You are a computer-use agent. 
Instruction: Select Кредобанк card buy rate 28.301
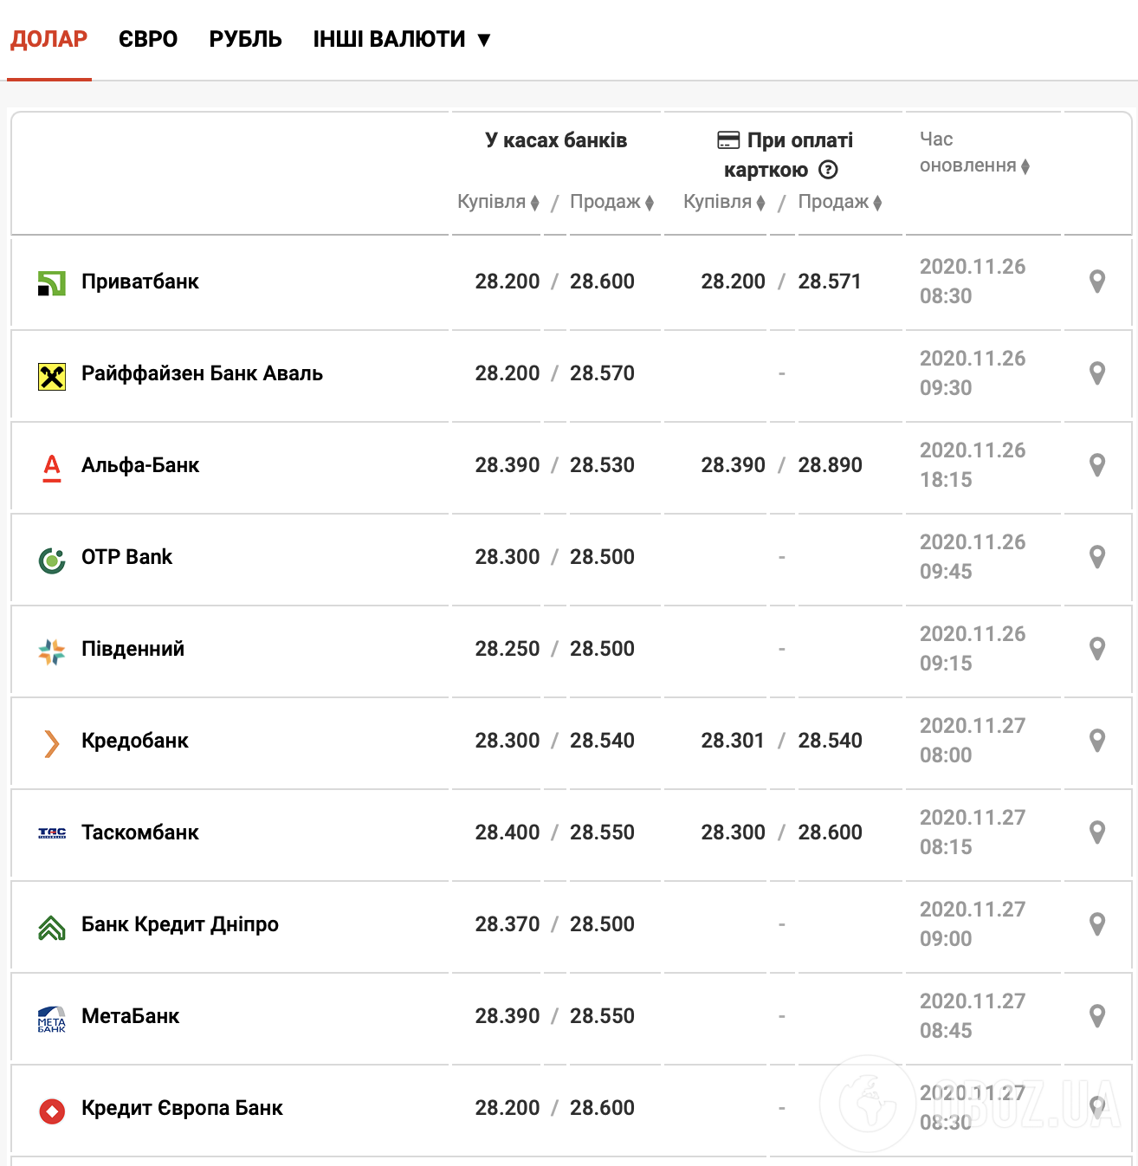coord(733,741)
